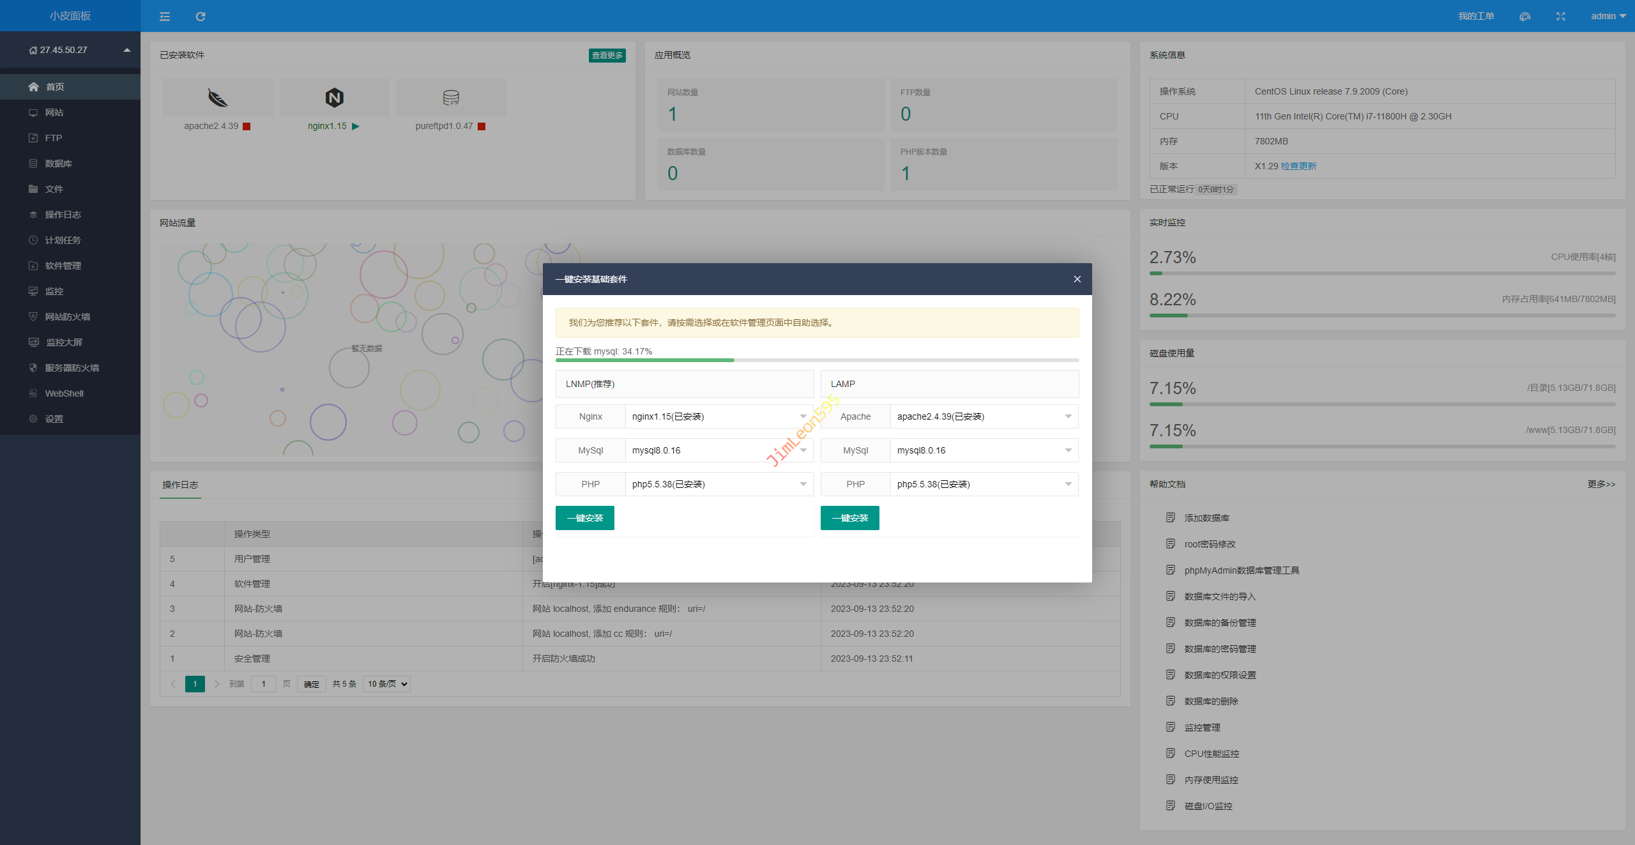Click the page number input field
Viewport: 1635px width, 845px height.
(x=263, y=684)
